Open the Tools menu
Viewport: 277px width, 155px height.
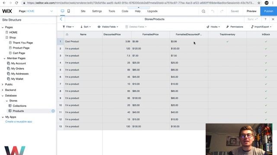click(x=112, y=11)
